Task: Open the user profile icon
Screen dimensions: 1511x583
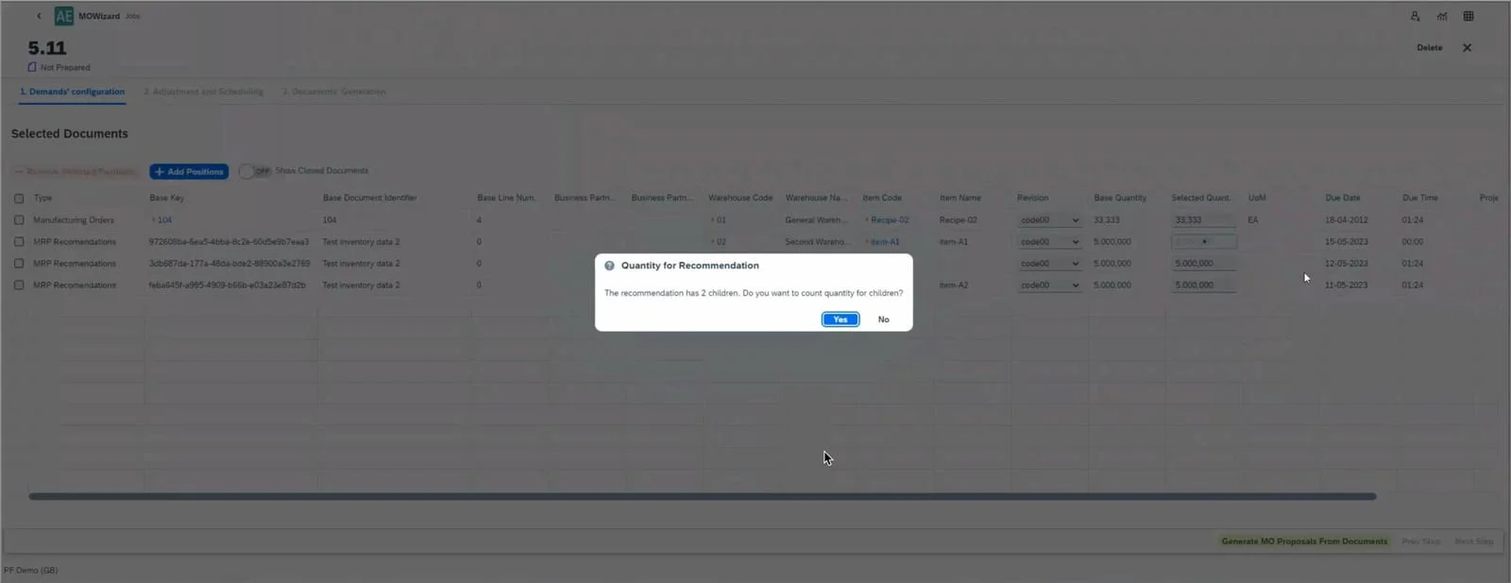Action: point(1415,16)
